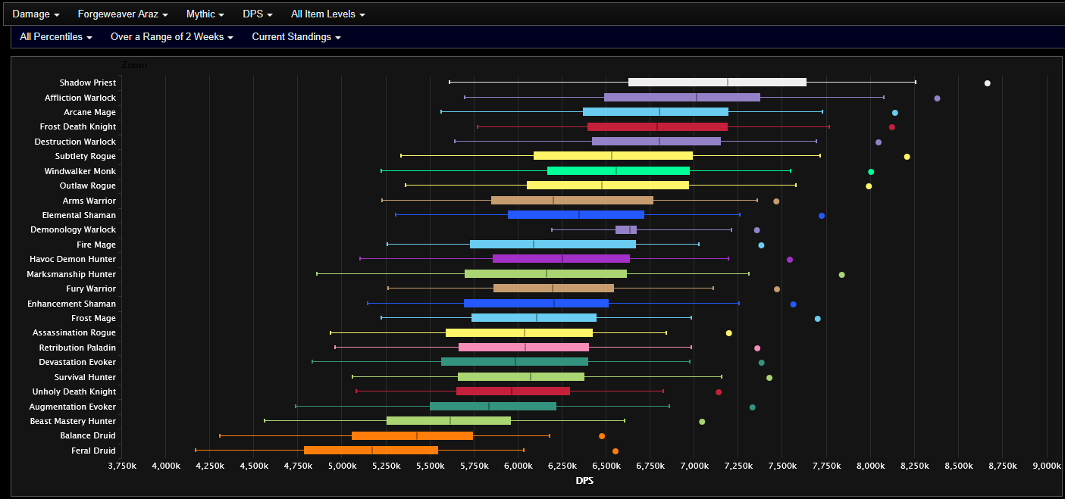This screenshot has width=1065, height=499.
Task: Click the Affliction Warlock outlier dot
Action: (937, 98)
